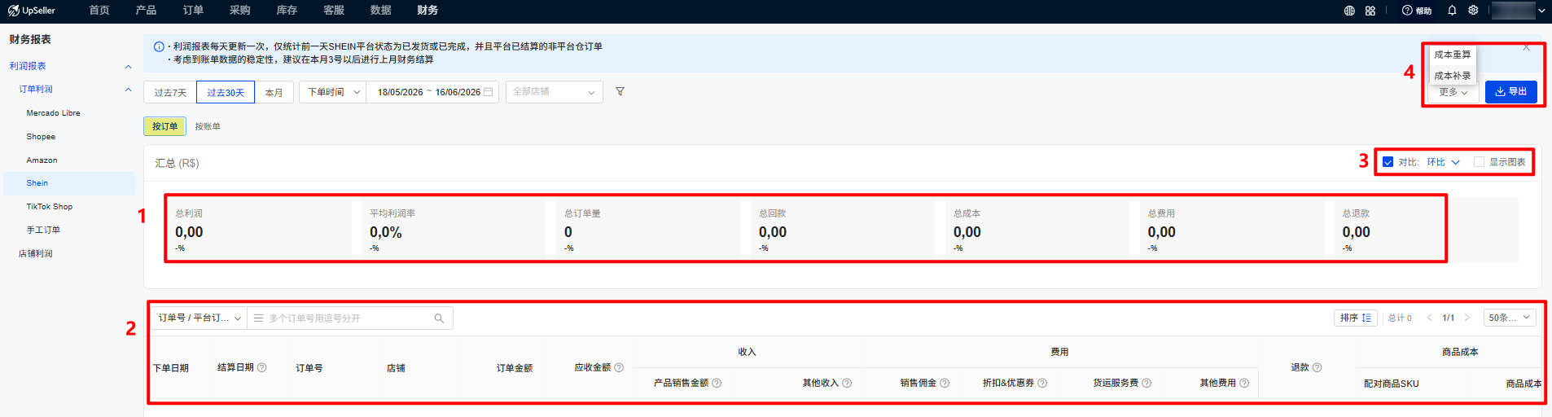The image size is (1552, 417).
Task: Go to the previous page arrow
Action: pyautogui.click(x=1429, y=318)
